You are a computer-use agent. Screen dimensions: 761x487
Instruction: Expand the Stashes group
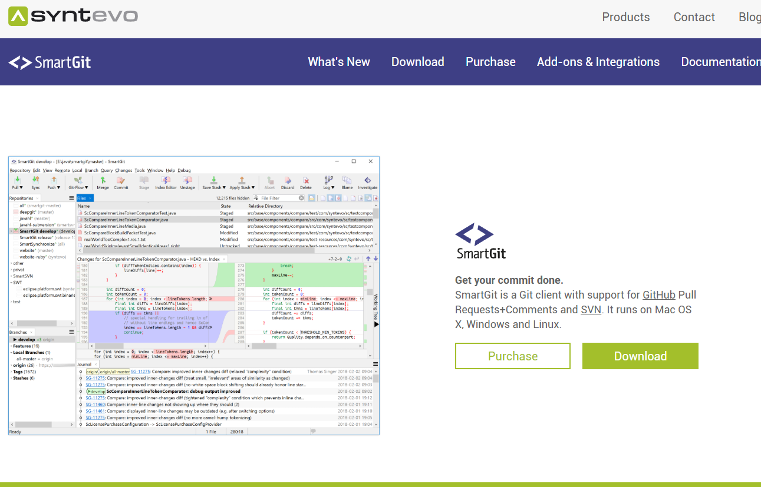(x=11, y=378)
